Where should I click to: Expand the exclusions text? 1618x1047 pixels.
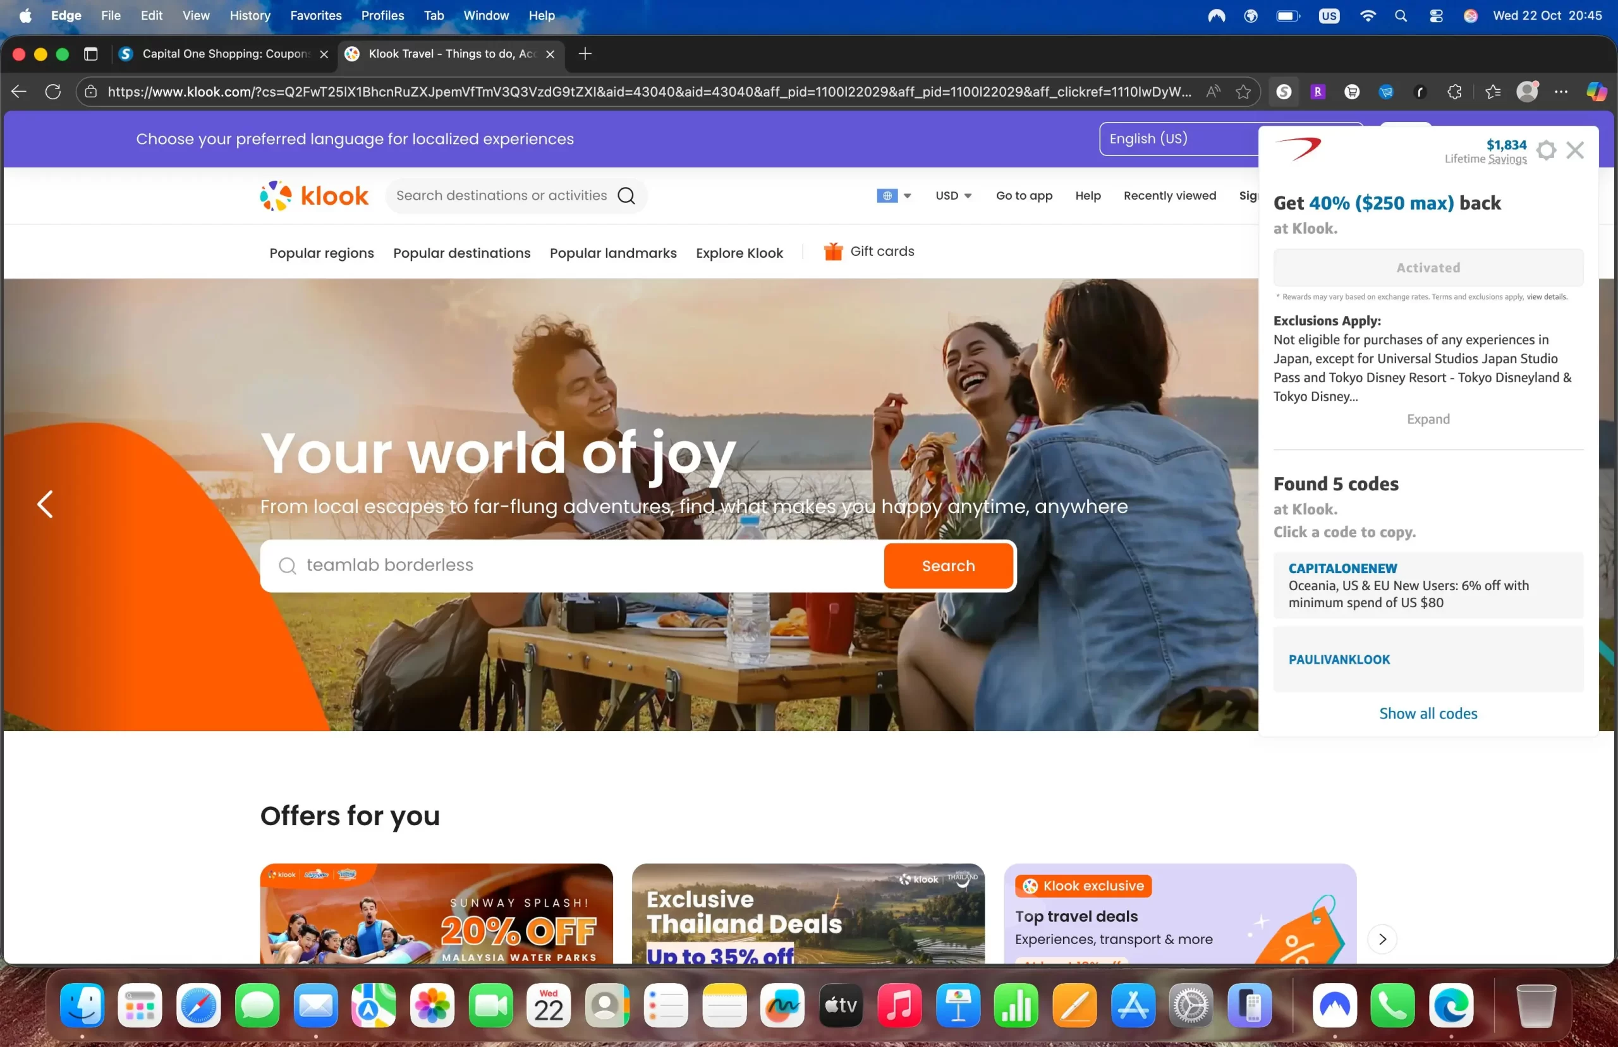click(1428, 419)
